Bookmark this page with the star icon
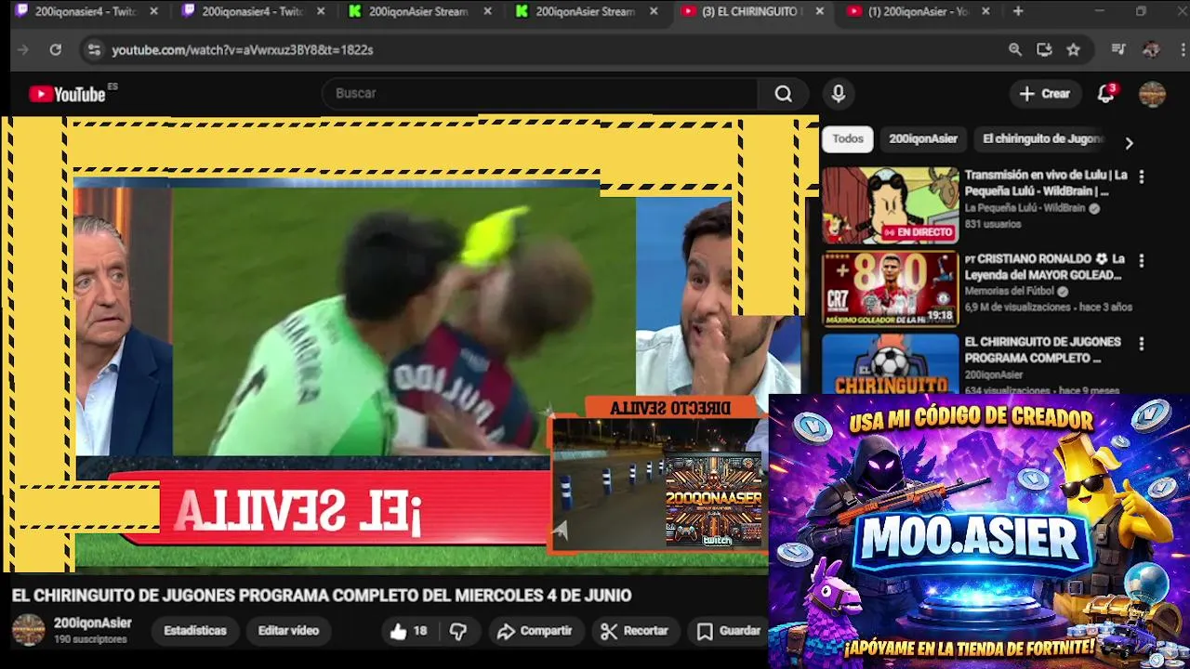 1073,50
